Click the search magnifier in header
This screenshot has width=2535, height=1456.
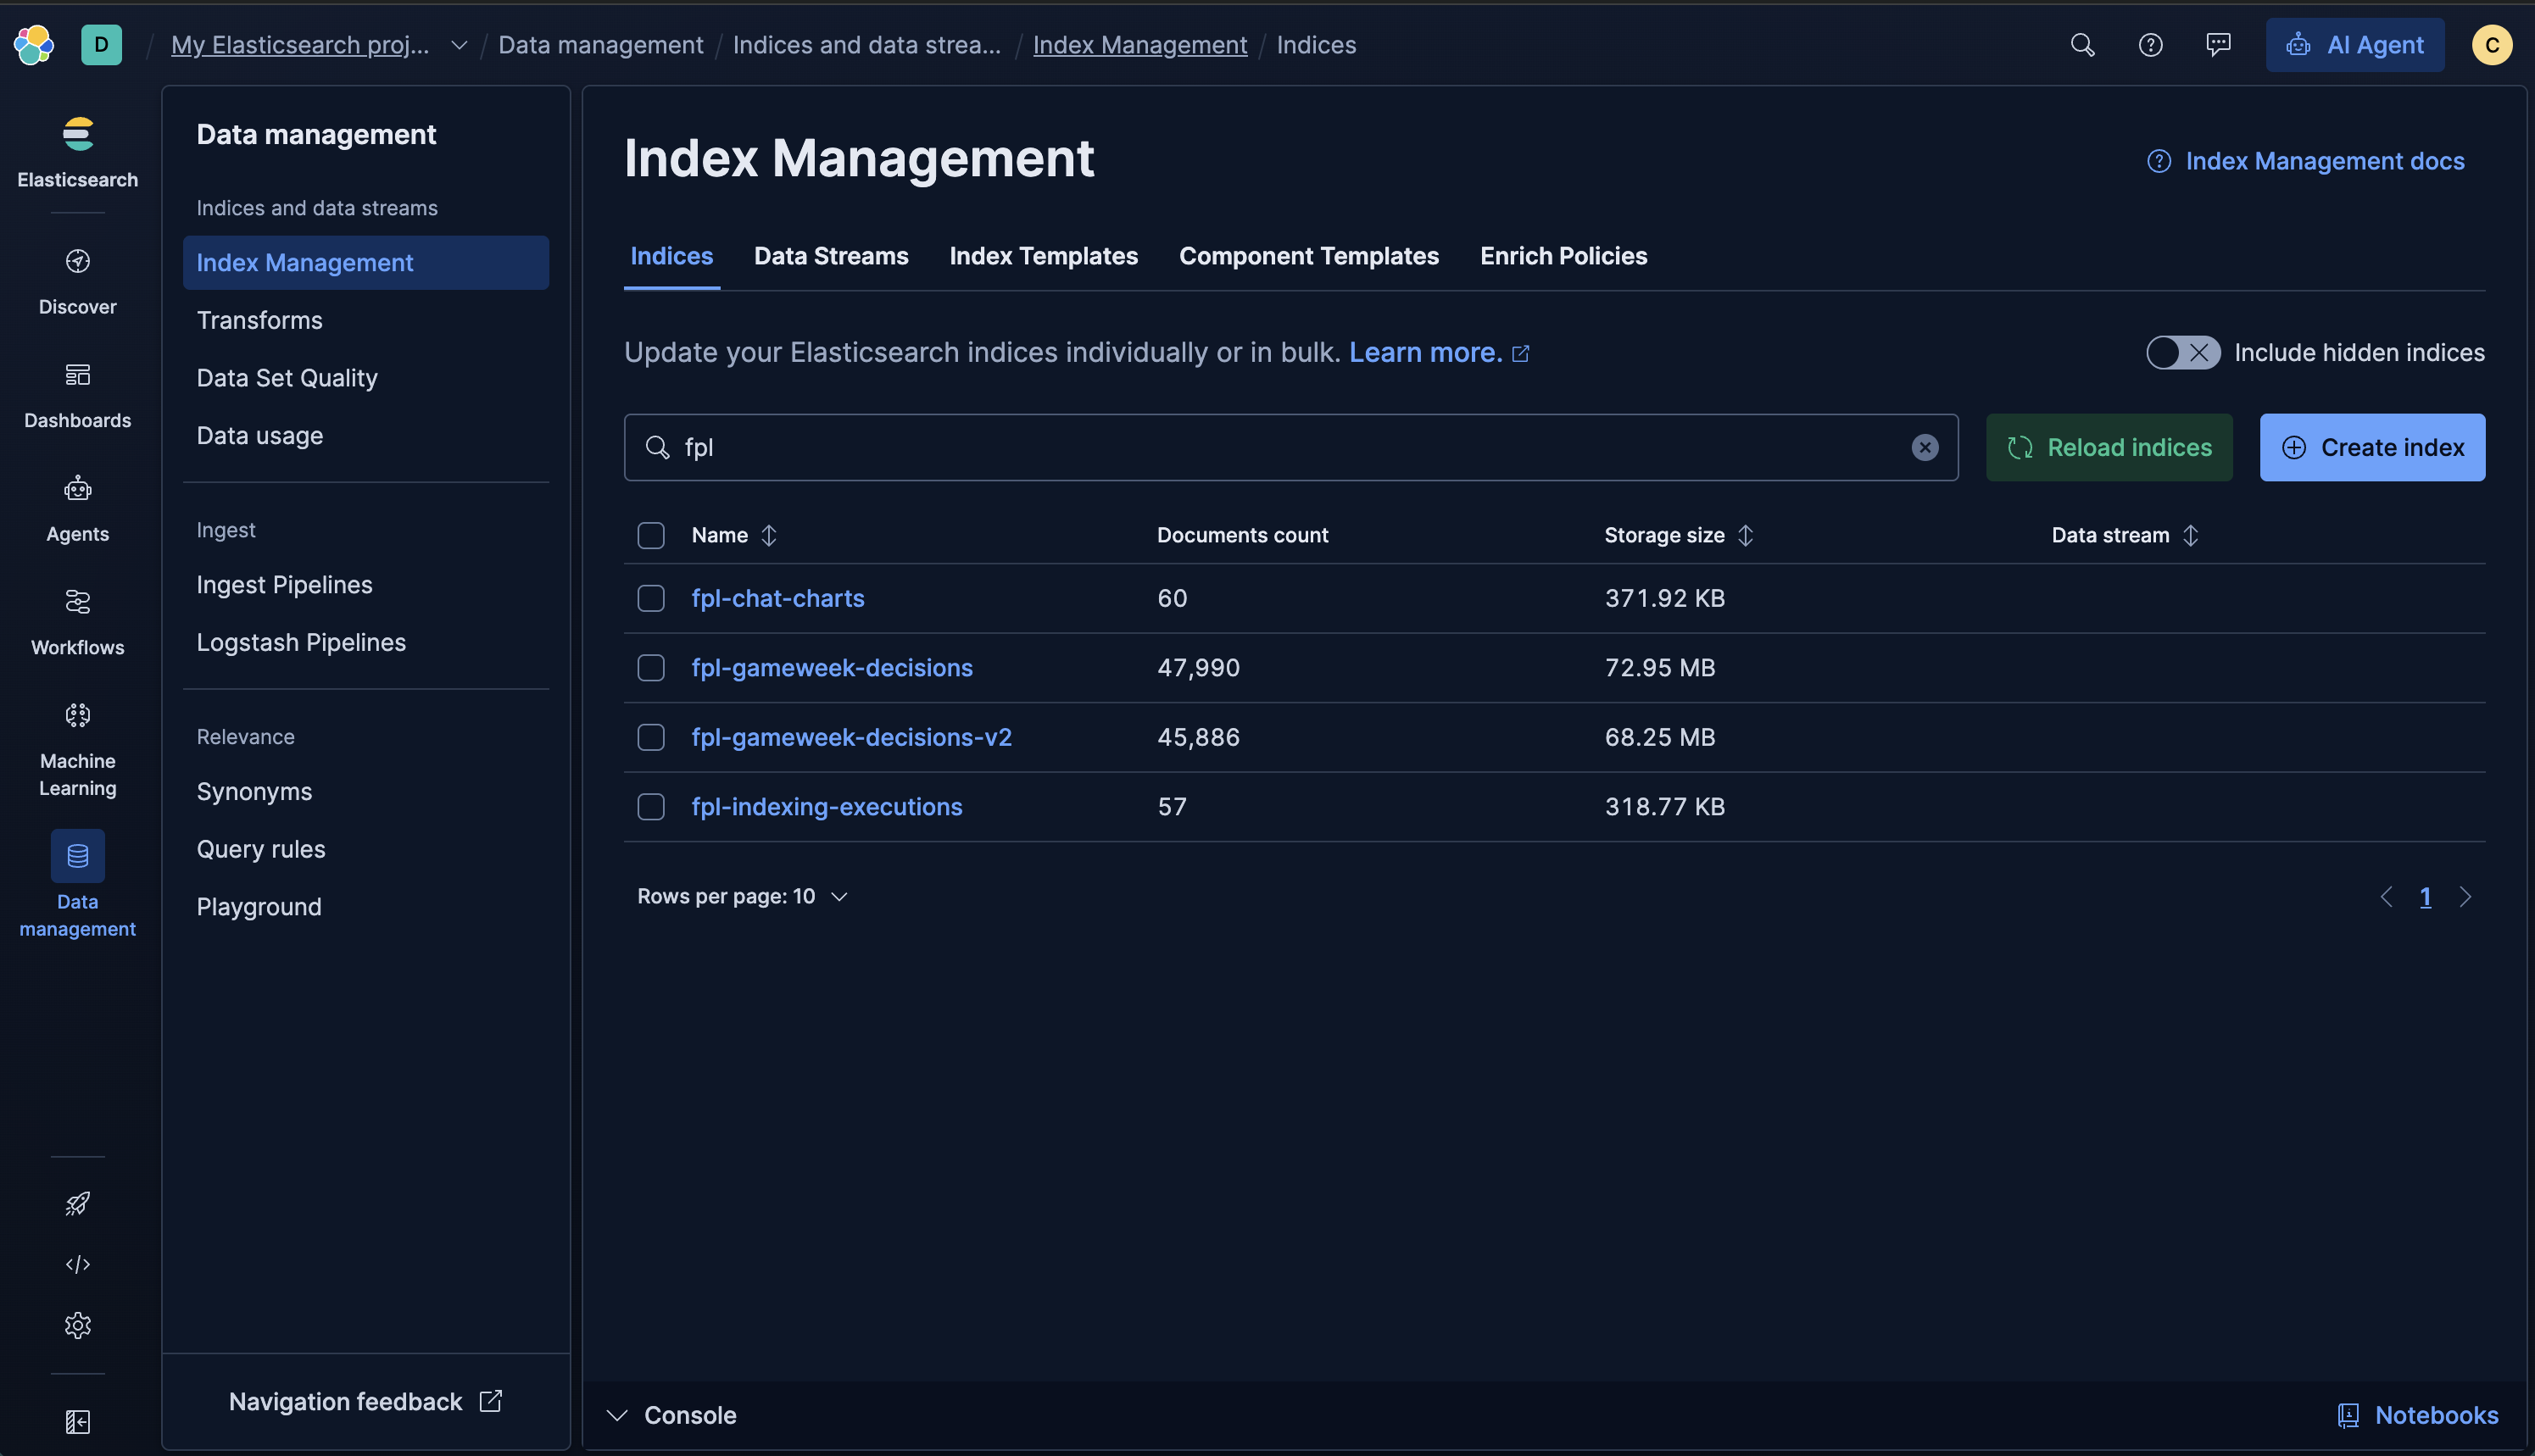click(2081, 45)
